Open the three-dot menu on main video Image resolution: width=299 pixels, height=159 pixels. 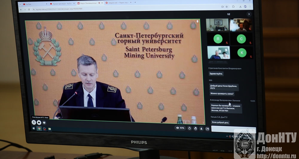coord(203,121)
